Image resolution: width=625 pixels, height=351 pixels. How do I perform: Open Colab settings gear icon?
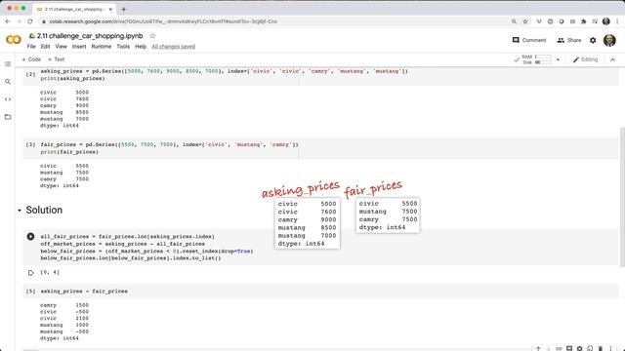(593, 40)
